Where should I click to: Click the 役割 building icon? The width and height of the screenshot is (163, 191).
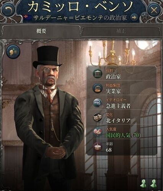coord(98,74)
